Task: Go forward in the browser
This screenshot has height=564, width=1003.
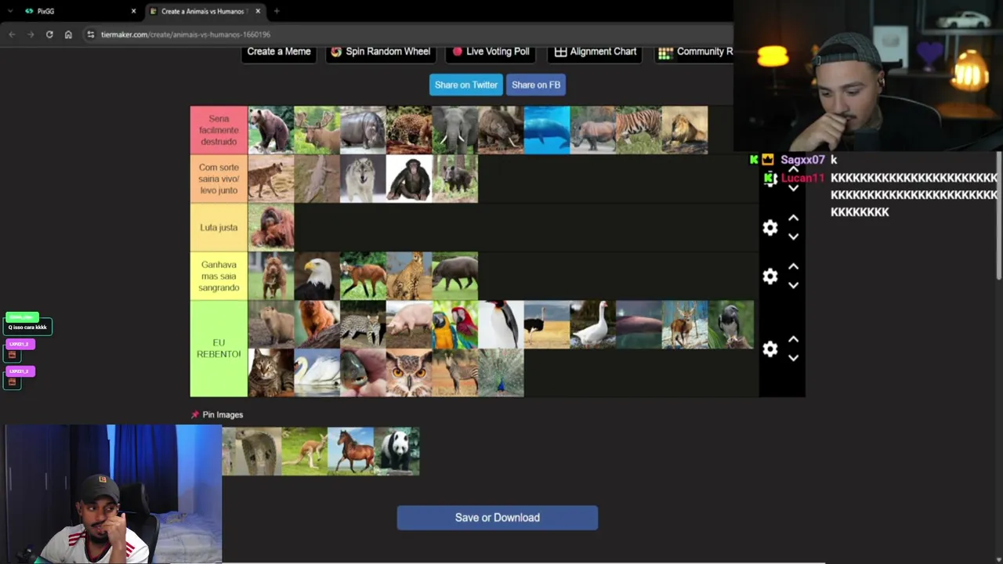Action: click(31, 34)
